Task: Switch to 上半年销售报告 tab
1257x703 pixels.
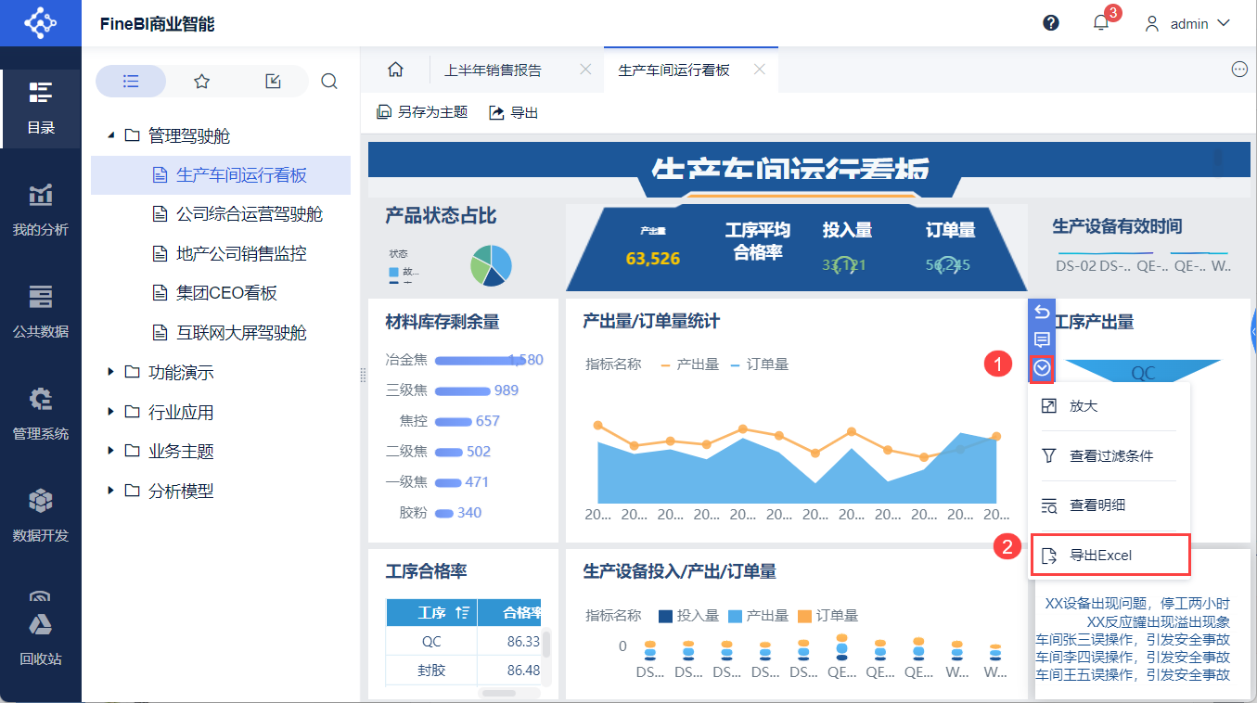Action: click(x=493, y=70)
